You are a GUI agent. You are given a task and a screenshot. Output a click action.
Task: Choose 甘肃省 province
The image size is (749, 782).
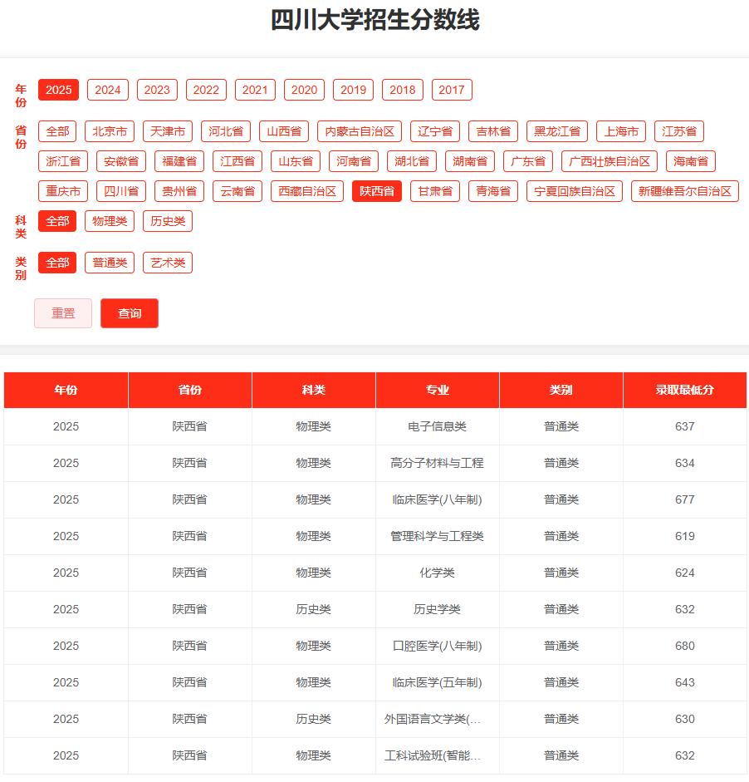[435, 191]
